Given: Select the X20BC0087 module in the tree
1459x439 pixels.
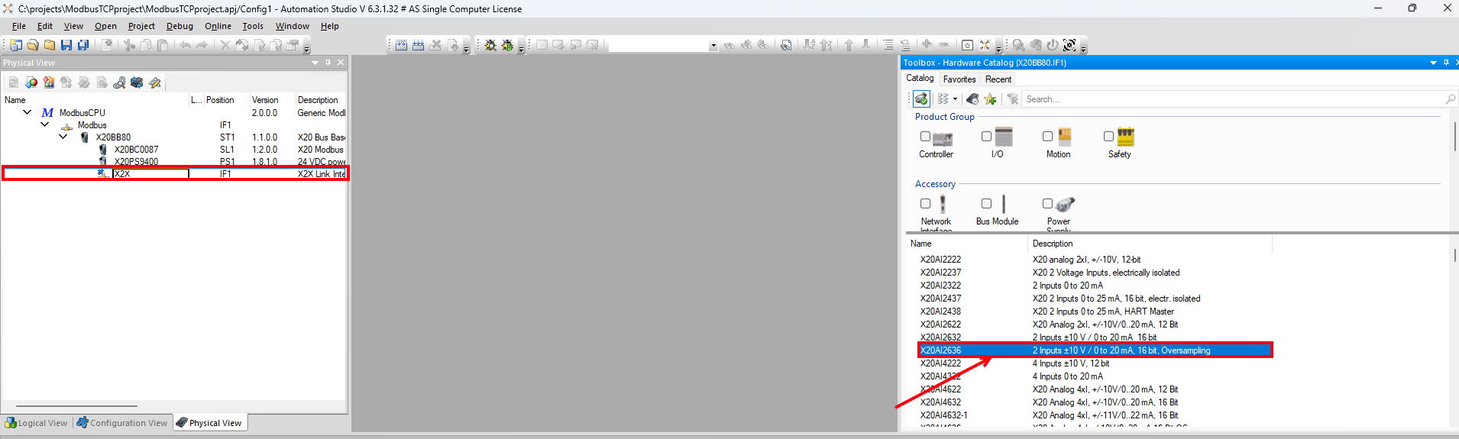Looking at the screenshot, I should [136, 150].
